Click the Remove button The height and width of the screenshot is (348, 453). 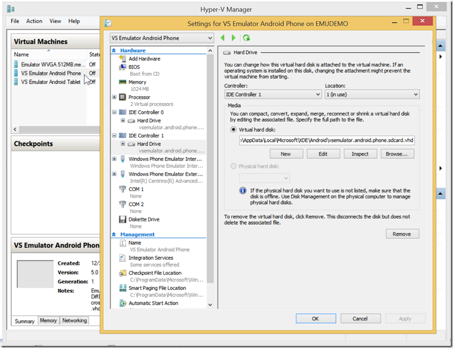click(x=401, y=234)
